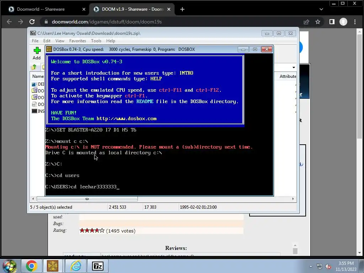Click the muted volume tray icon
Viewport: 364px width, 273px height.
pyautogui.click(x=328, y=267)
